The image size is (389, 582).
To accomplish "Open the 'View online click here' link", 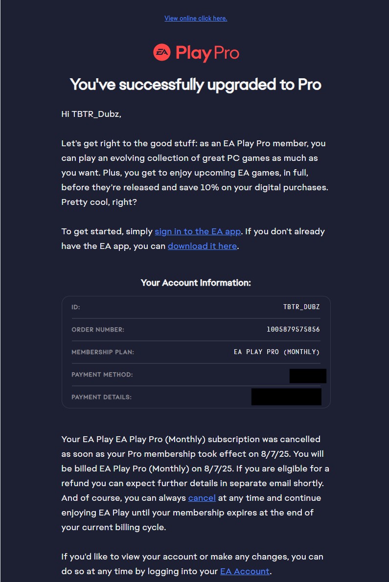I will pos(196,19).
